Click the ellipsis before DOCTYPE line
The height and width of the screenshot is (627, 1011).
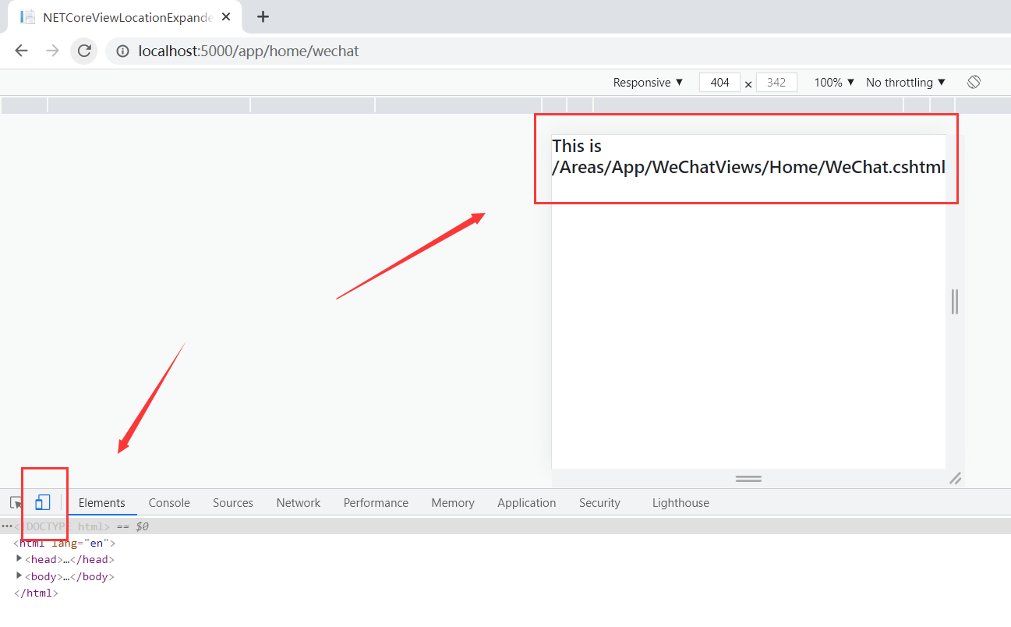point(6,526)
